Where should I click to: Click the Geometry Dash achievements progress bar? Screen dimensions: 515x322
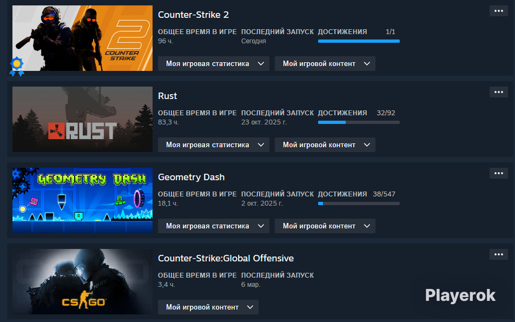click(359, 203)
